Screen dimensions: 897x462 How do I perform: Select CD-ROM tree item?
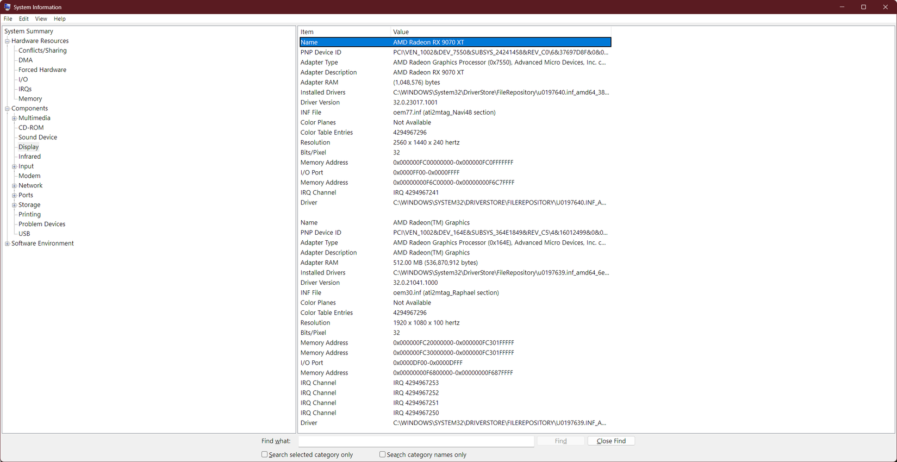click(x=31, y=128)
